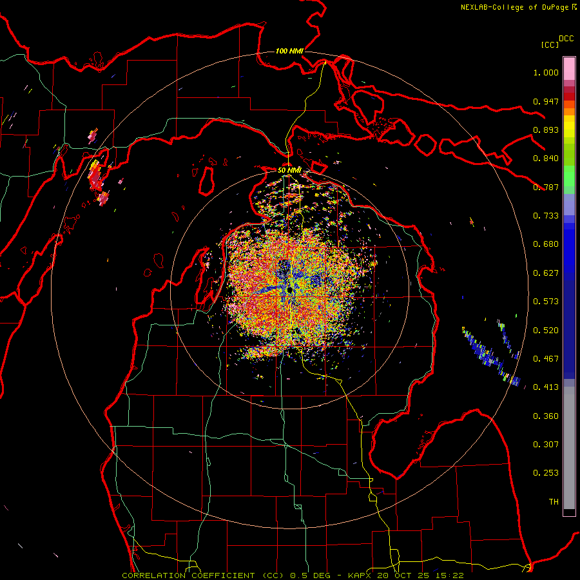Viewport: 580px width, 580px height.
Task: Click the 0.253 scale value
Action: click(x=546, y=473)
